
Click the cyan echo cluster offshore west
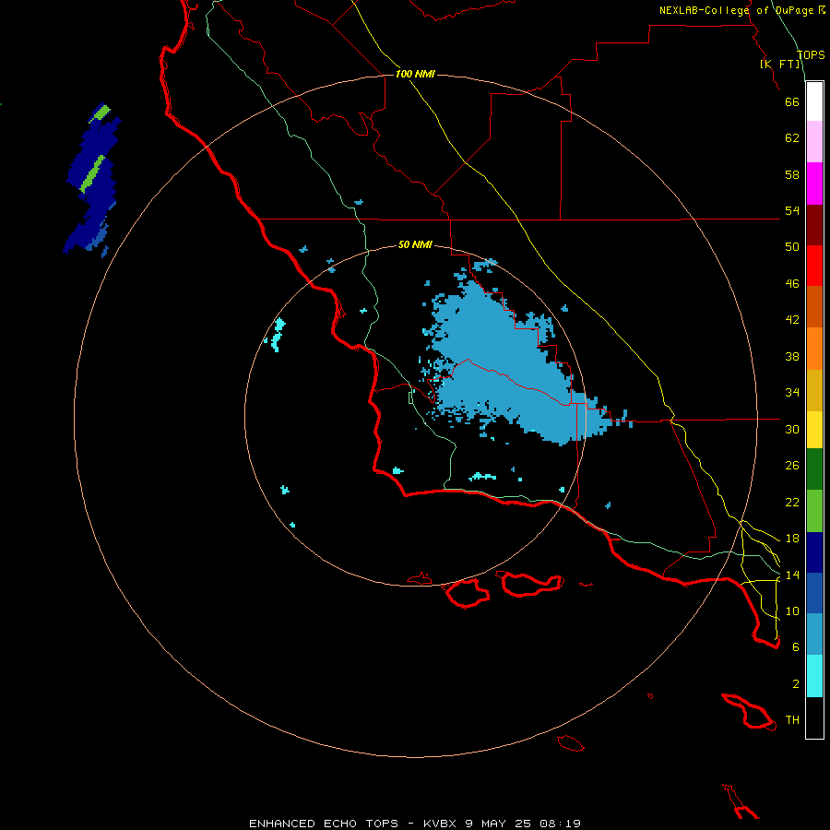click(x=278, y=334)
